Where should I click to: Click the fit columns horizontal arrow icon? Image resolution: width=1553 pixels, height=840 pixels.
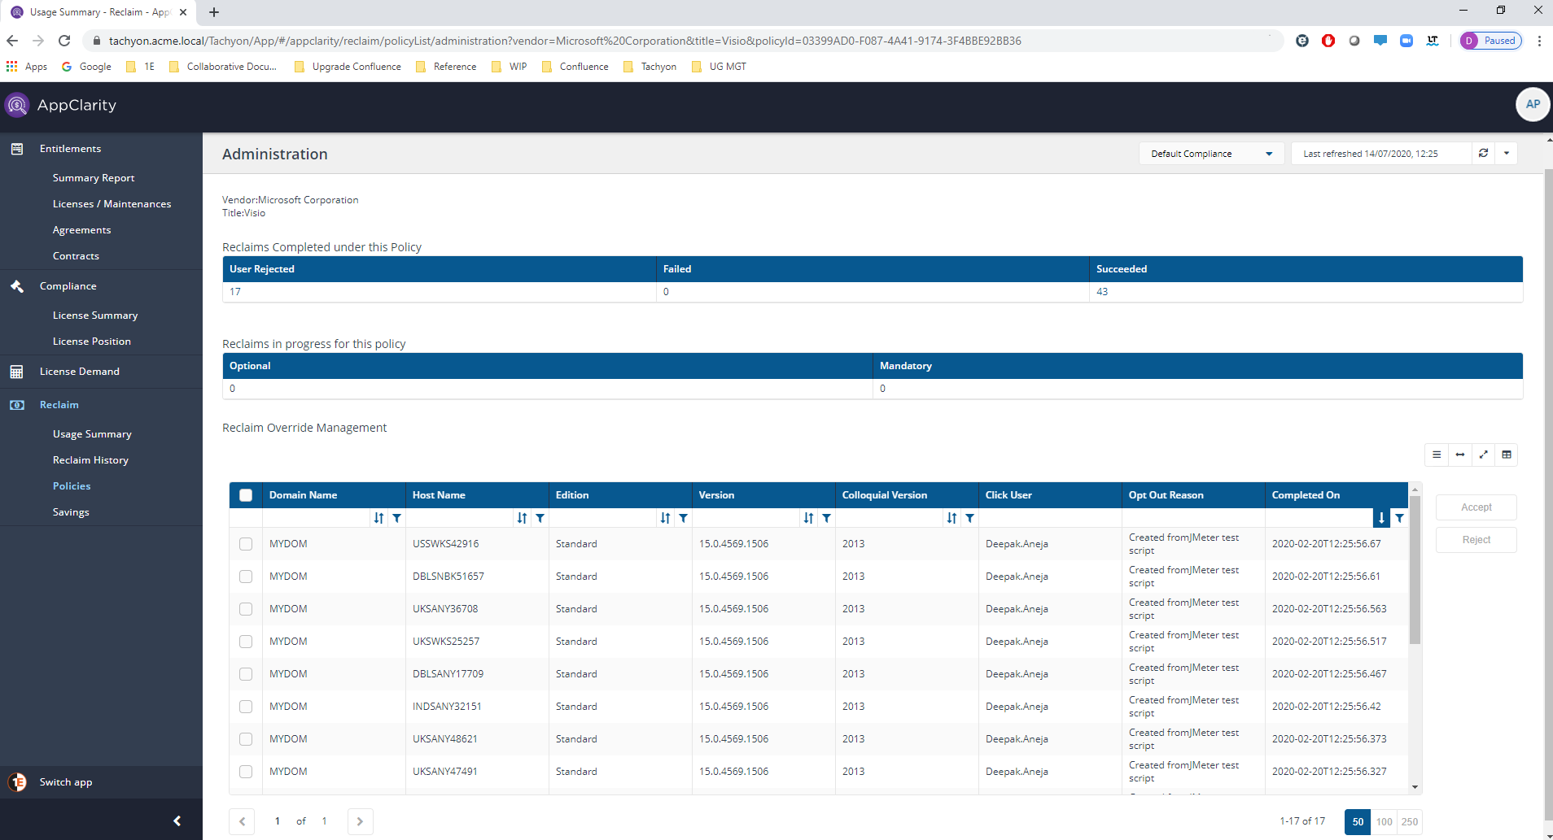coord(1460,455)
